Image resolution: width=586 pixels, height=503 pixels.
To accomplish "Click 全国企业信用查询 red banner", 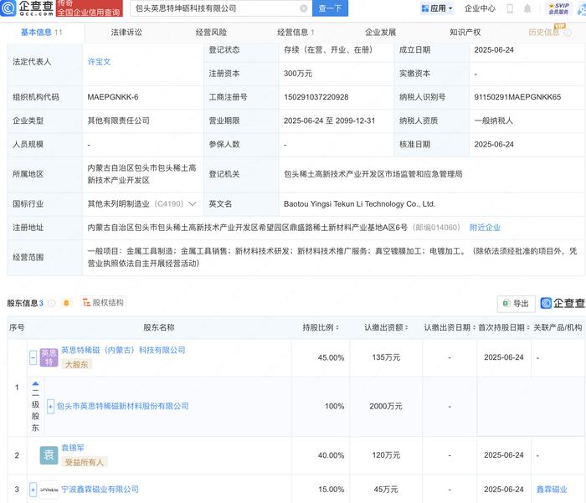I will coord(90,8).
